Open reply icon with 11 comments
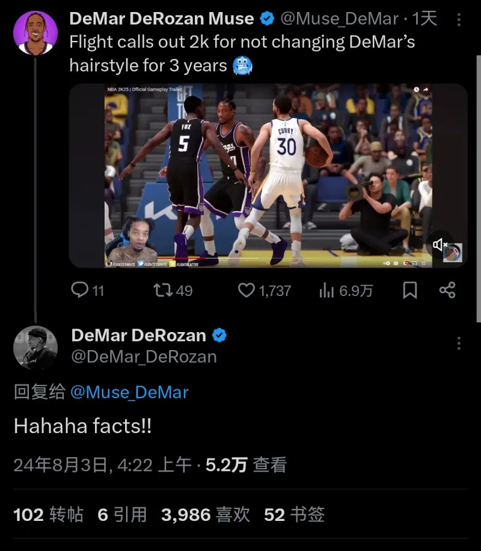This screenshot has width=481, height=551. coord(80,291)
